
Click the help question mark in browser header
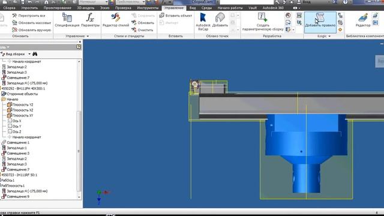point(79,47)
